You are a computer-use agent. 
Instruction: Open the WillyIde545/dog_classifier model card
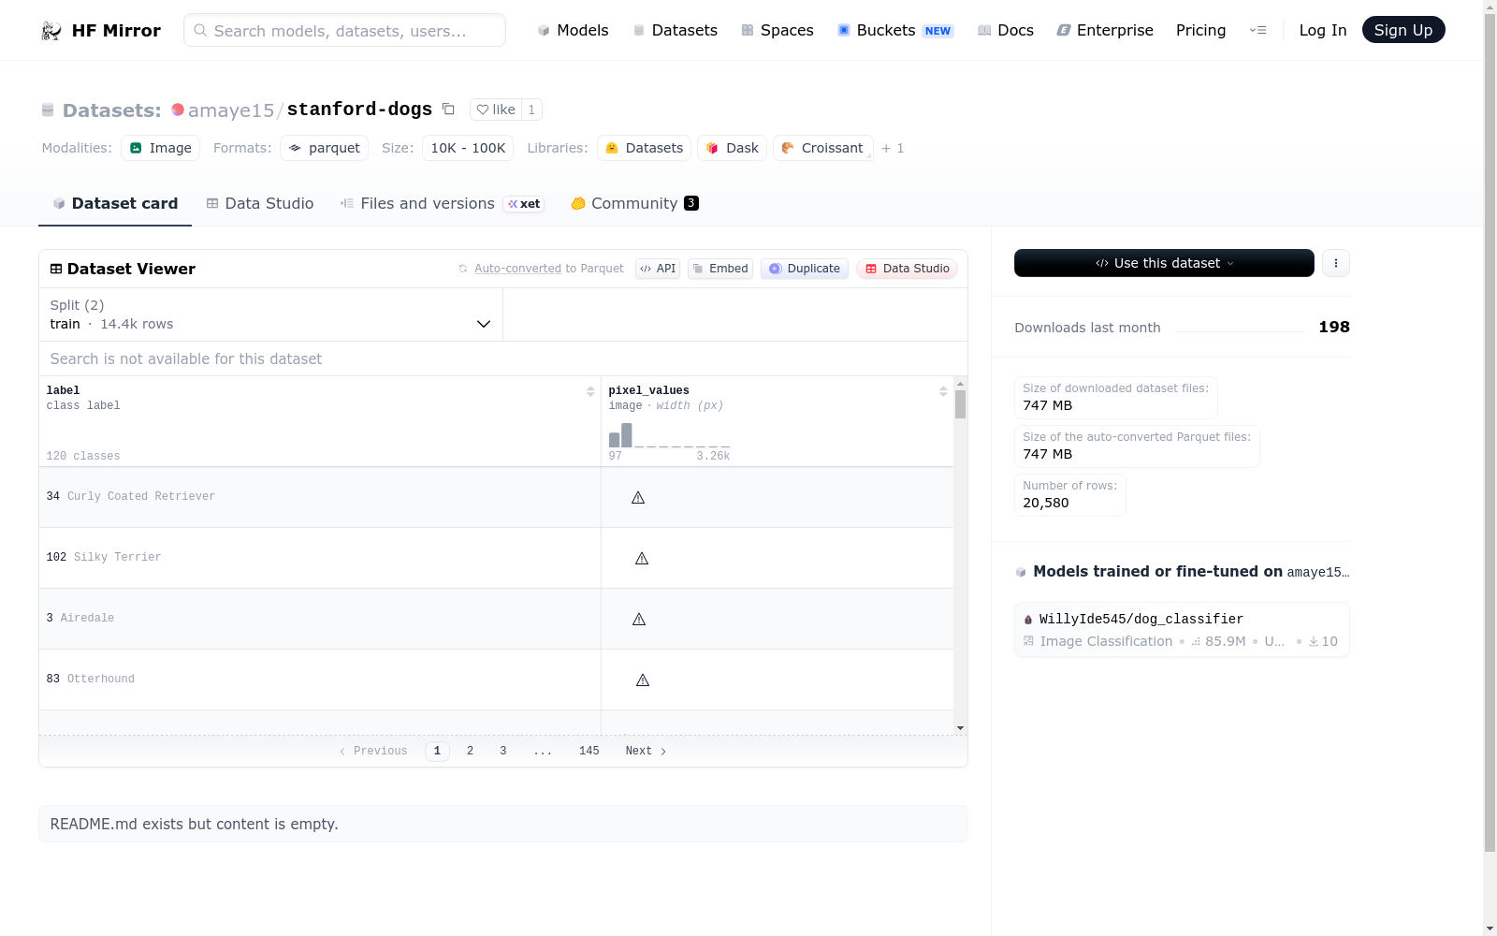pyautogui.click(x=1182, y=630)
